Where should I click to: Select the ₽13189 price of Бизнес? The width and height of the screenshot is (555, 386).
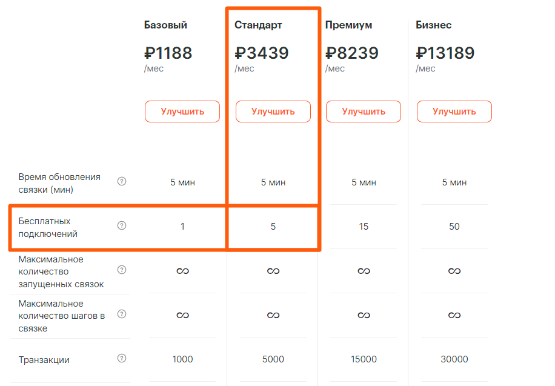pyautogui.click(x=445, y=53)
